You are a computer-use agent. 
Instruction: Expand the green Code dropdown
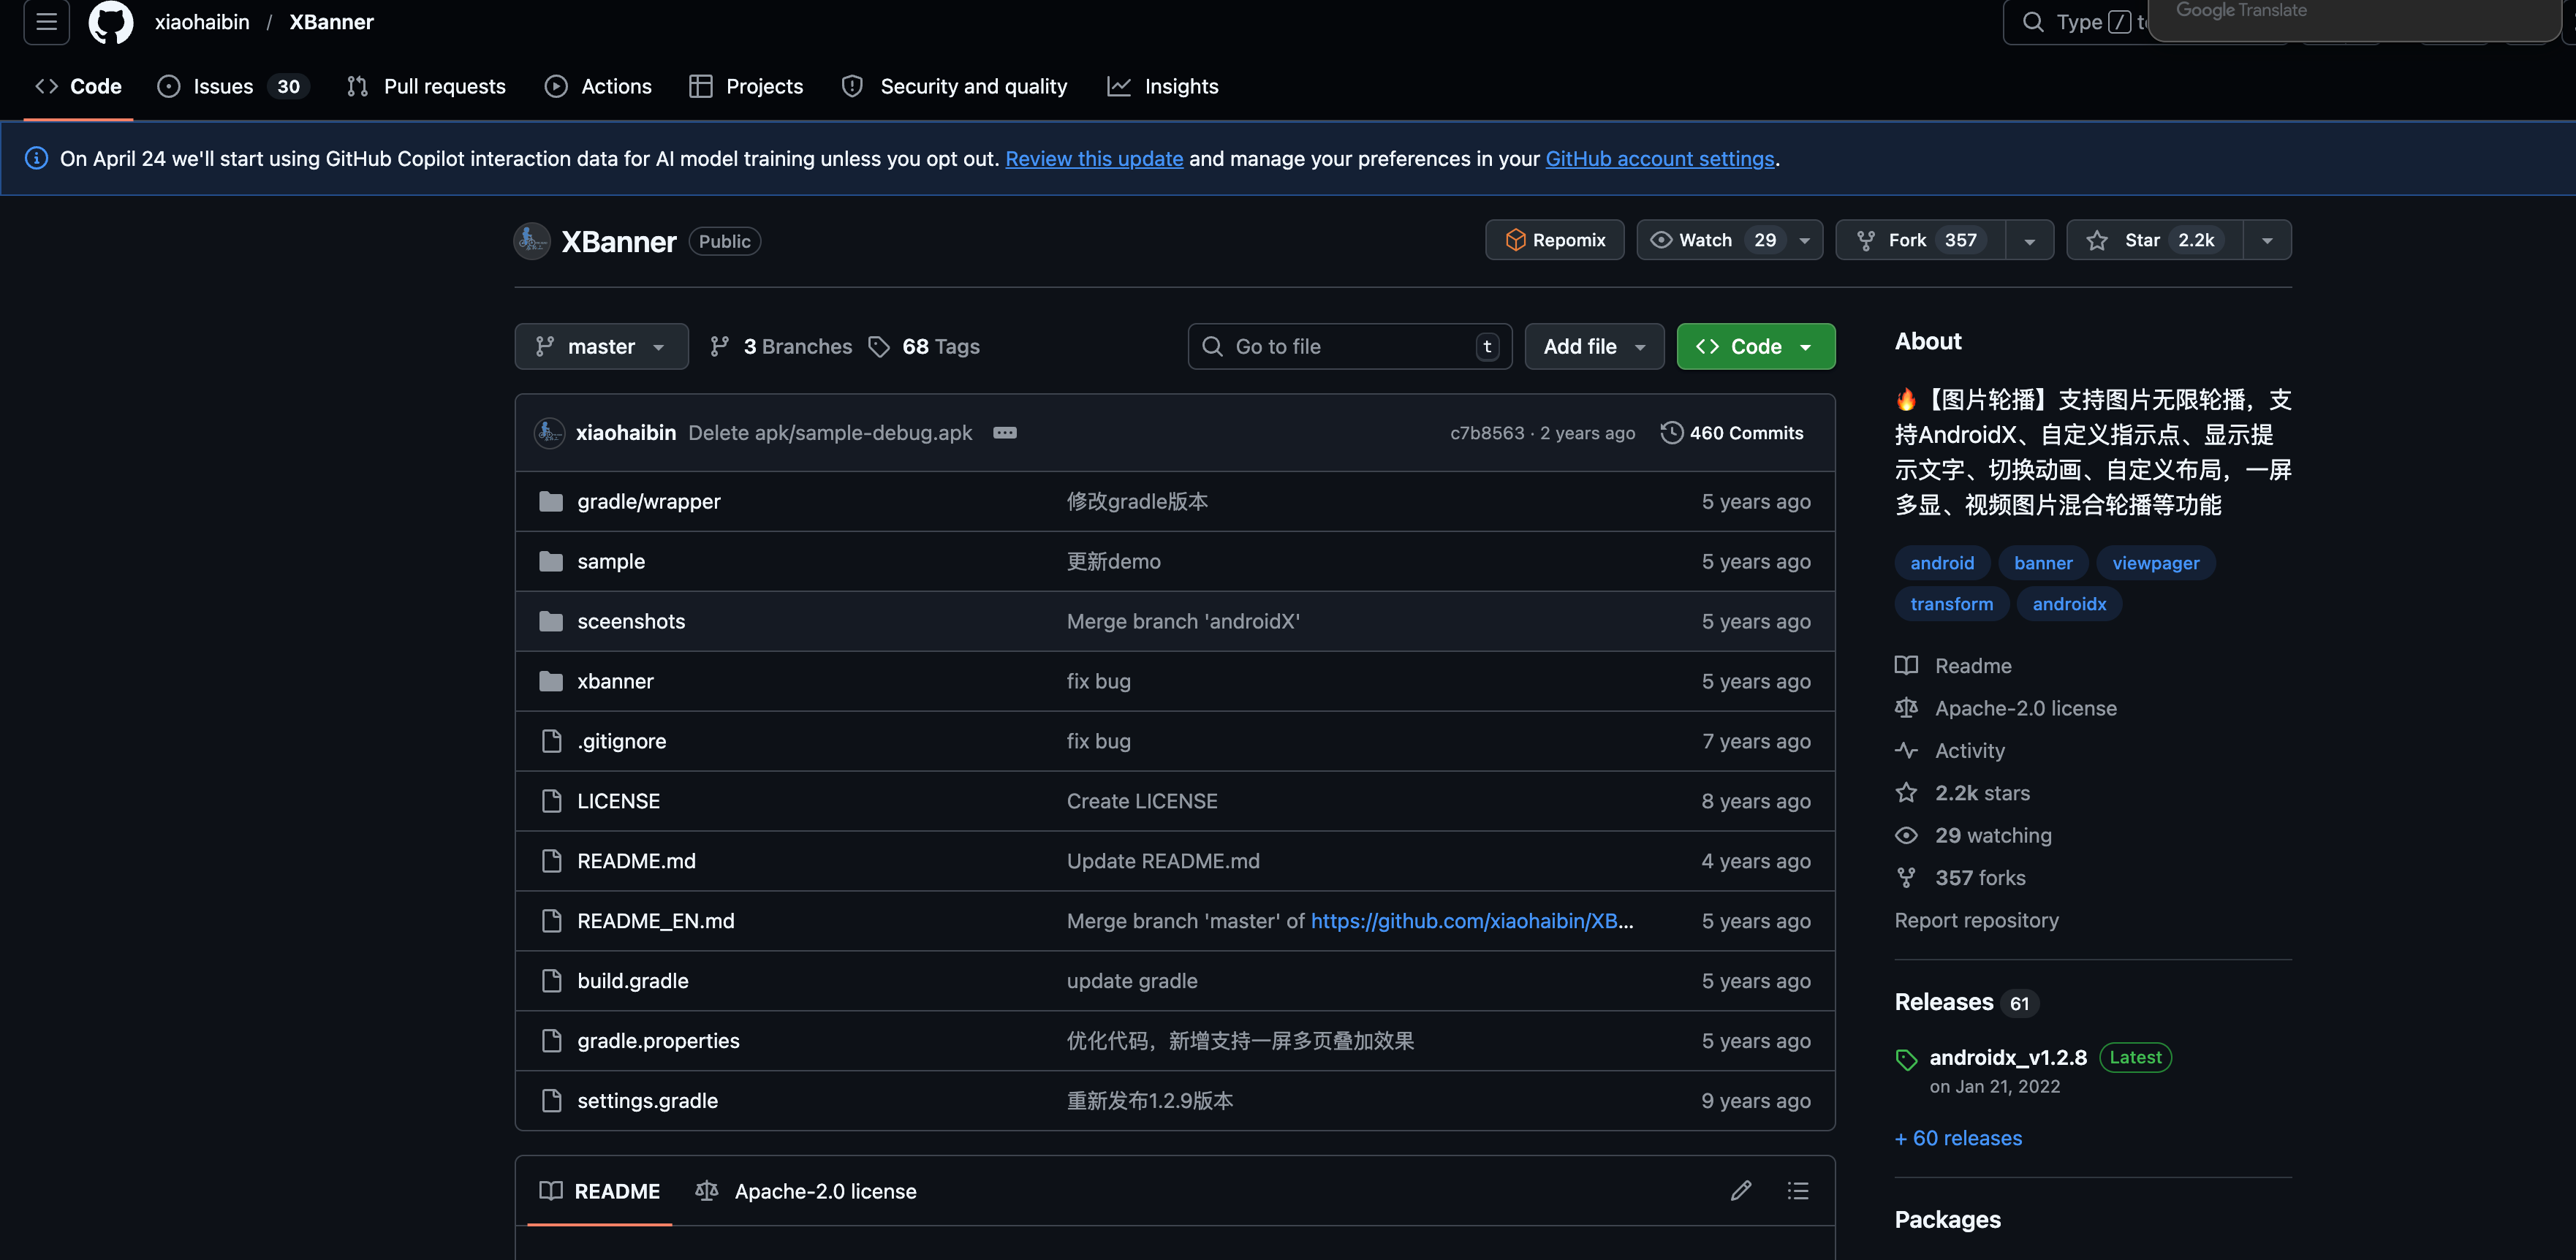coord(1755,346)
